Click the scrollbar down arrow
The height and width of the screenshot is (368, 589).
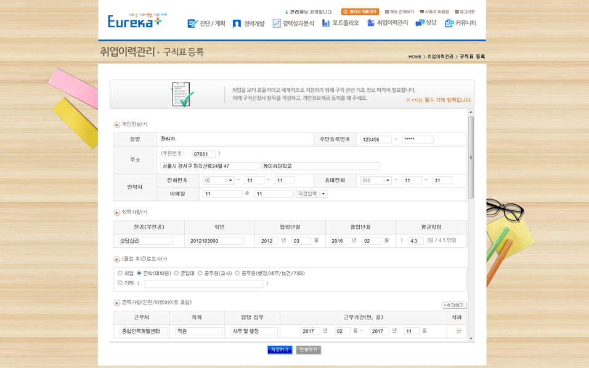tap(471, 338)
